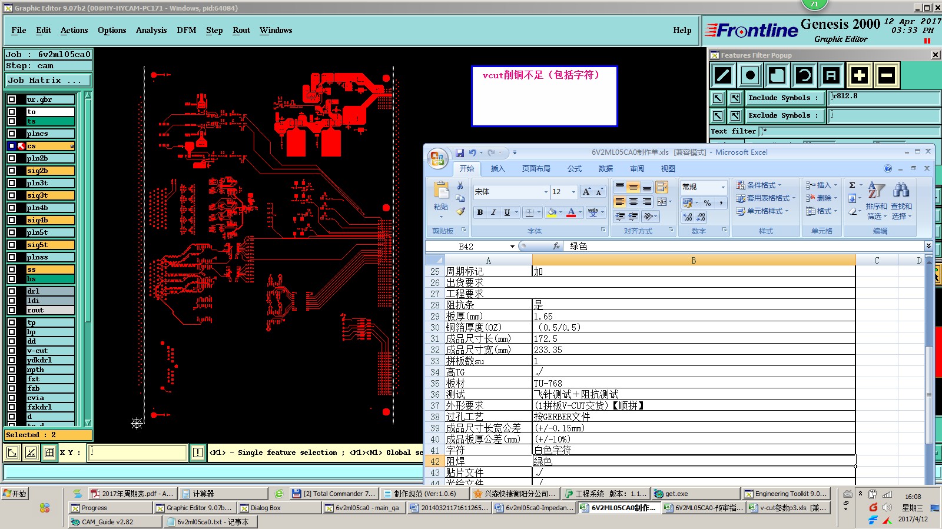Toggle the arc feature filter icon
The image size is (942, 529).
coord(804,75)
